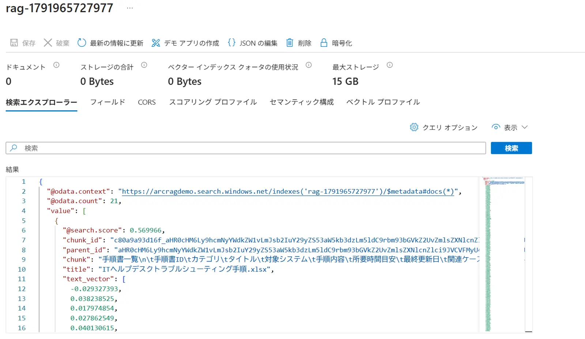Click the 最新の情報に更新 label

pos(117,43)
